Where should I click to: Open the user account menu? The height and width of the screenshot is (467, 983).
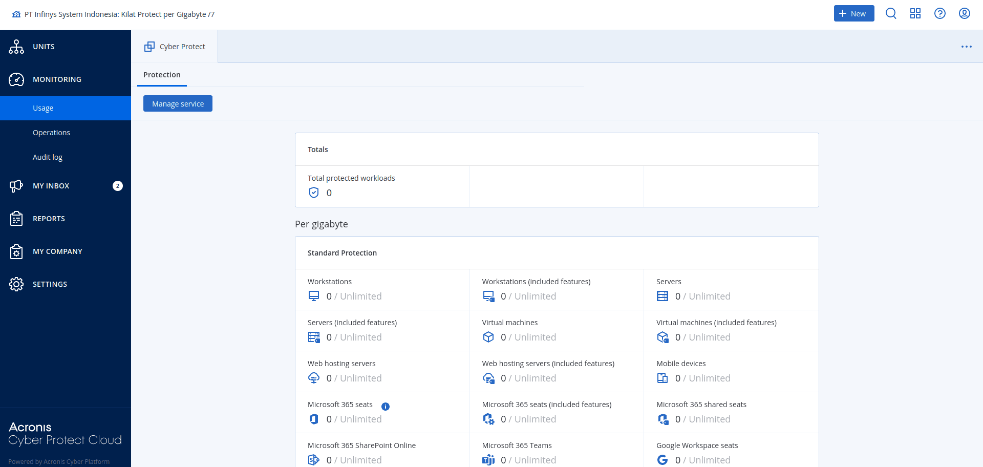[965, 13]
